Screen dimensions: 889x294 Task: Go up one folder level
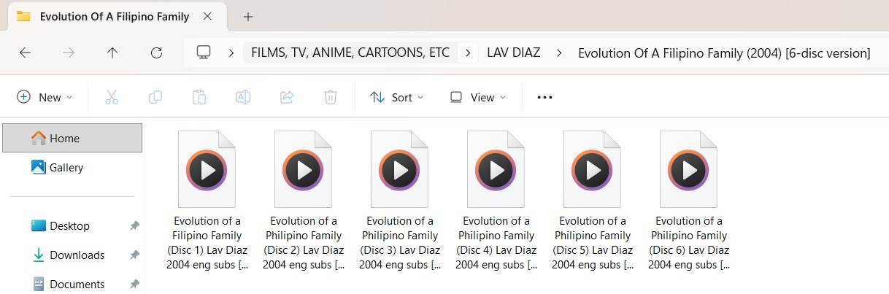point(112,53)
